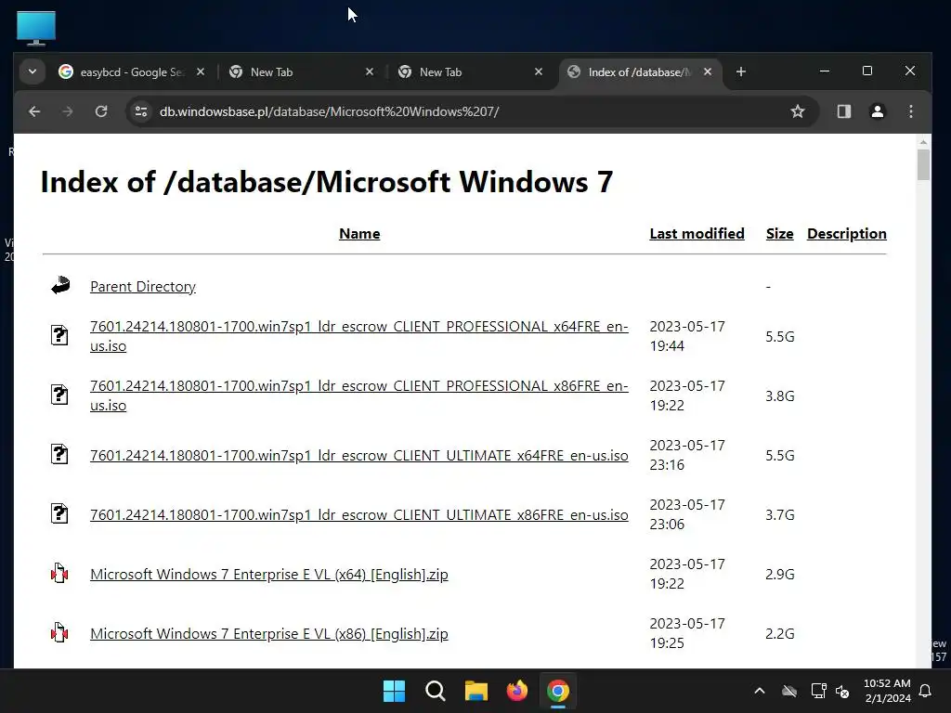The width and height of the screenshot is (951, 713).
Task: Click unknown-file icon for ULTIMATE x86 iso
Action: click(59, 512)
